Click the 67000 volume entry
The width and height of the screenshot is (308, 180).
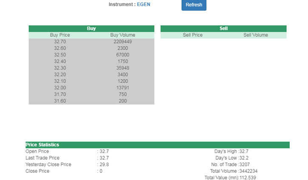coord(123,55)
